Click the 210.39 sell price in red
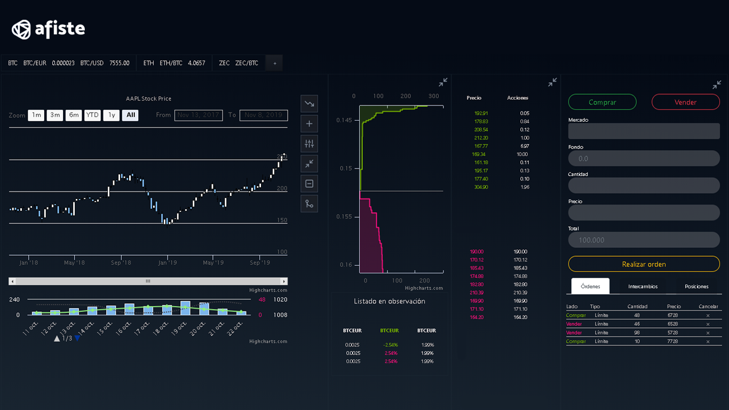Image resolution: width=729 pixels, height=410 pixels. click(477, 293)
